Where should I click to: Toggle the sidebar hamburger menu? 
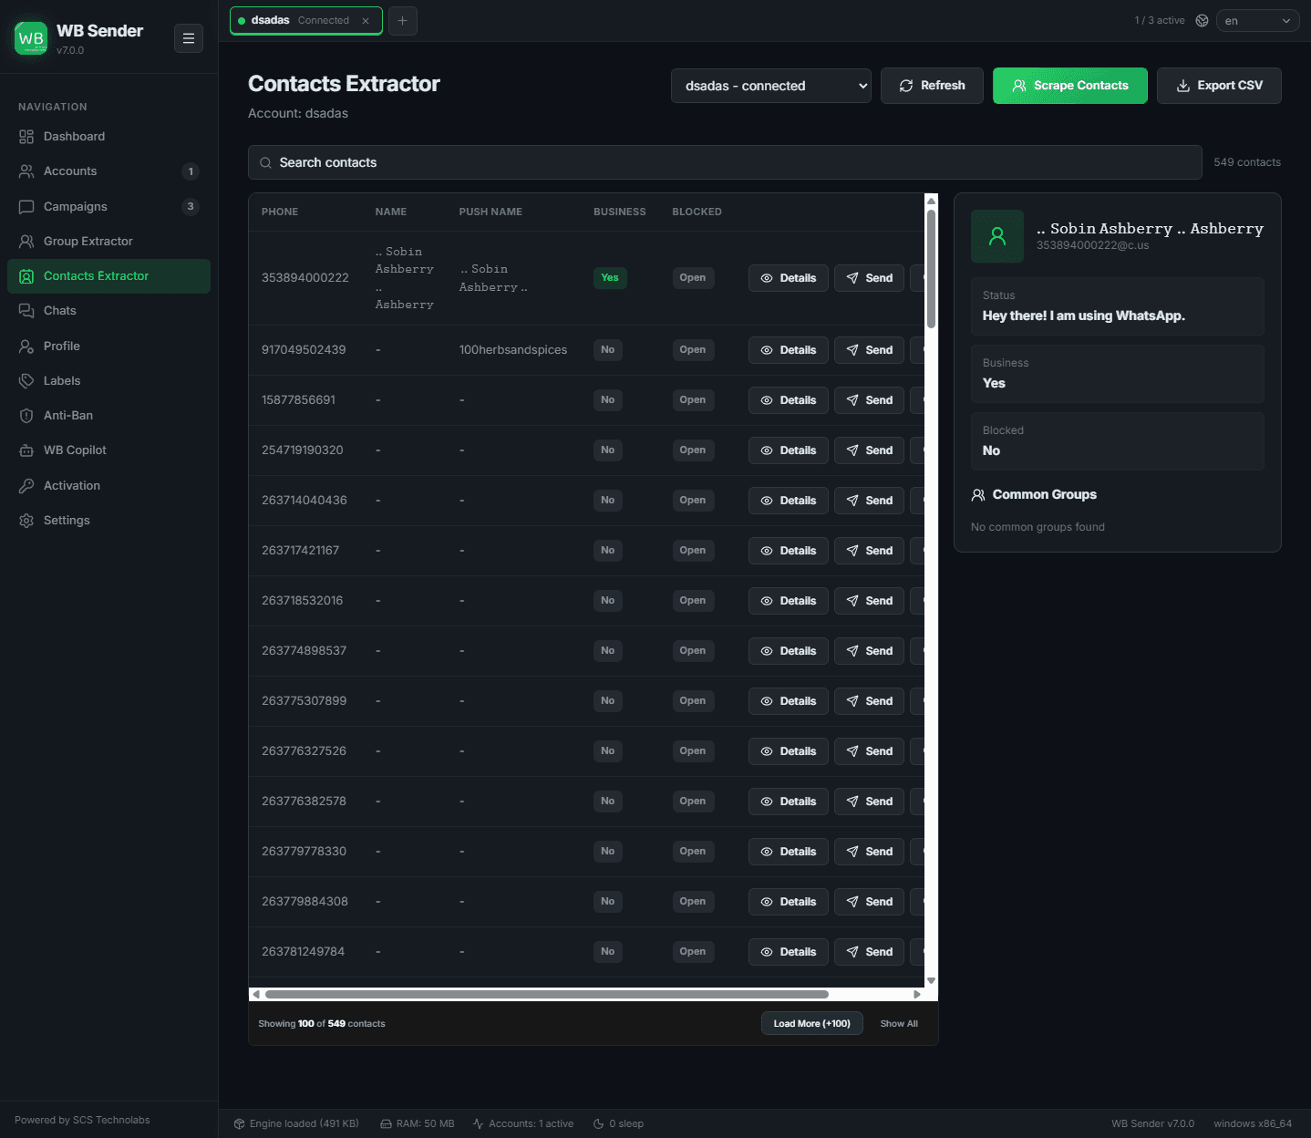point(189,38)
